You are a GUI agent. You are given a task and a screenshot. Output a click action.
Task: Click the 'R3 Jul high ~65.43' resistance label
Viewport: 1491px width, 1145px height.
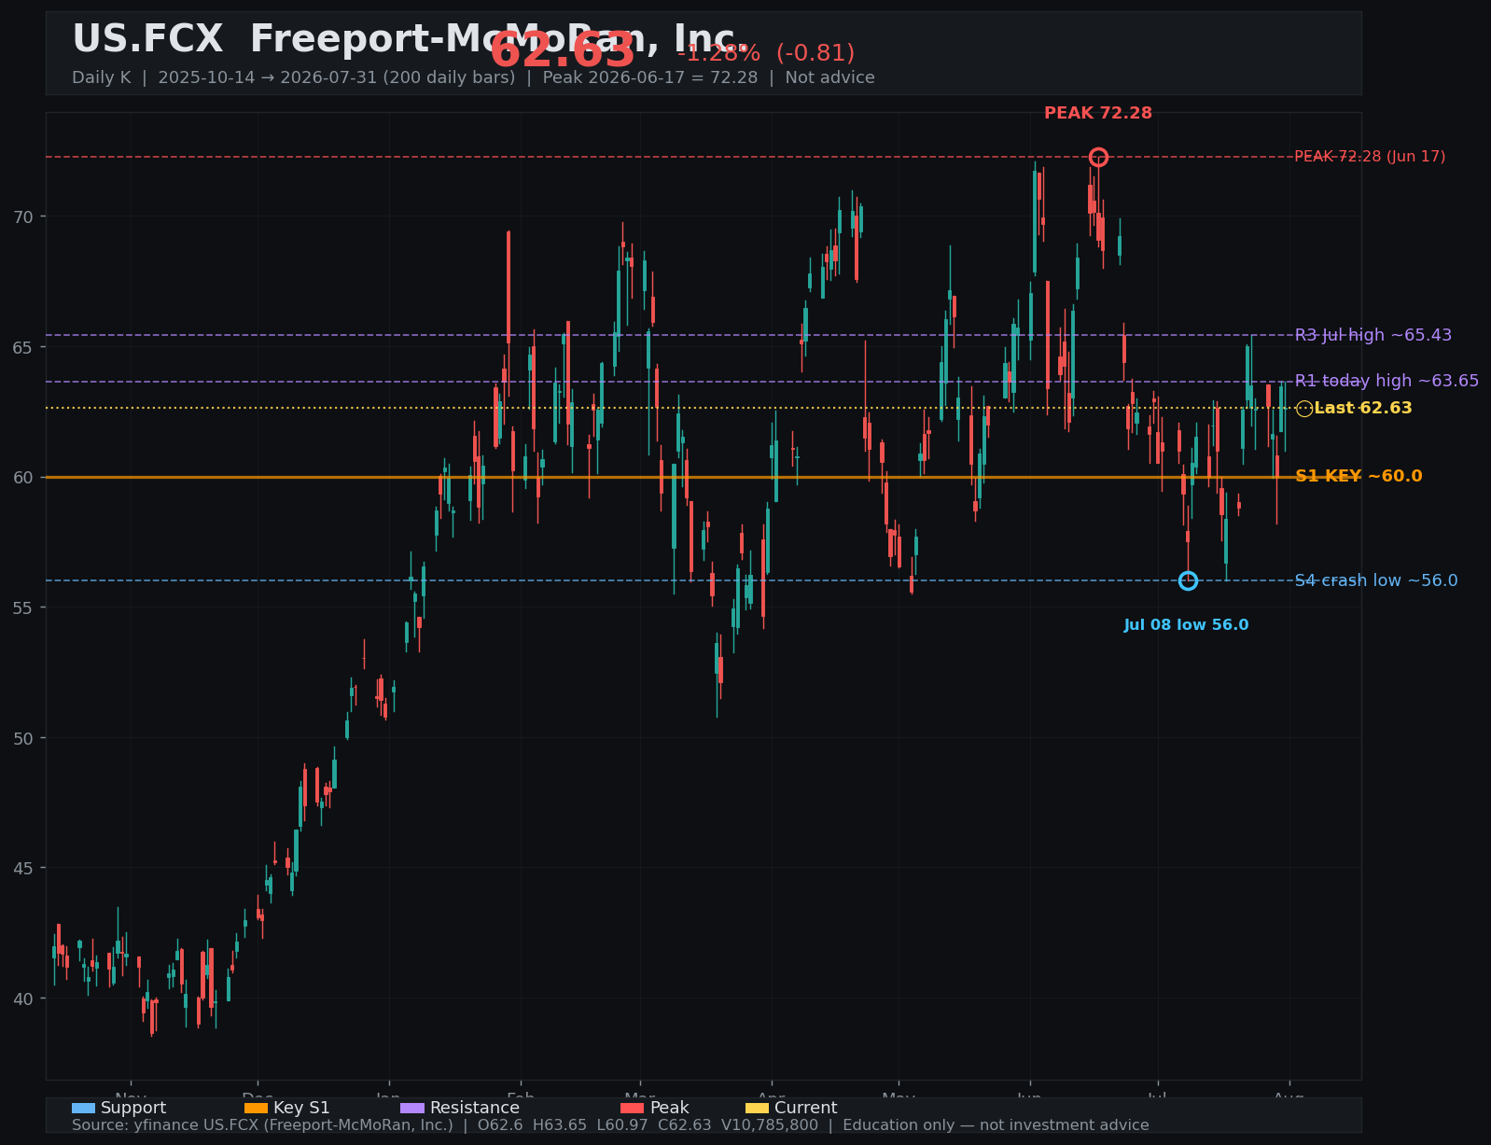pos(1373,335)
